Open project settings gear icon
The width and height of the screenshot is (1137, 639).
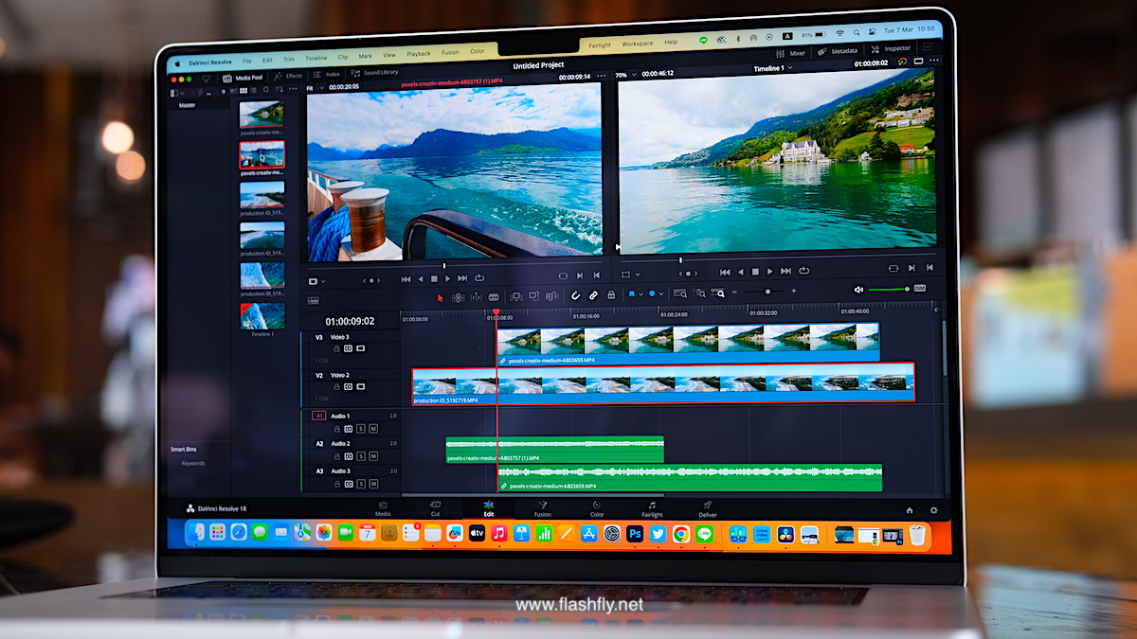(x=933, y=510)
